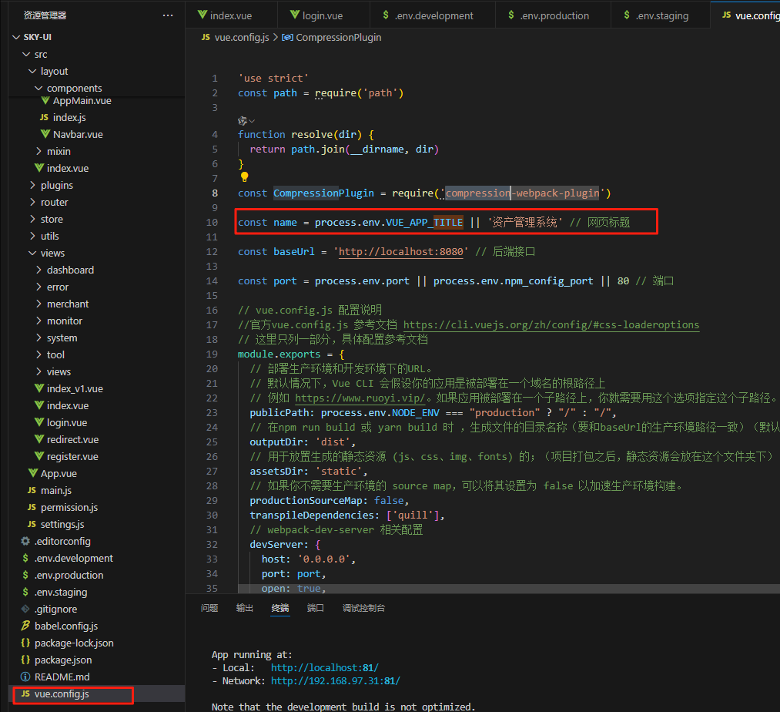Click the info icon of README.md
Screen dimensions: 780x712
(x=25, y=677)
